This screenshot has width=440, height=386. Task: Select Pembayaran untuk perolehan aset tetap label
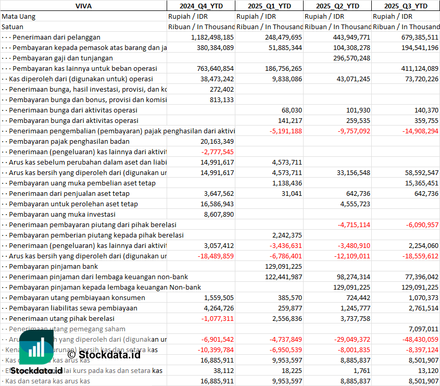(x=73, y=204)
